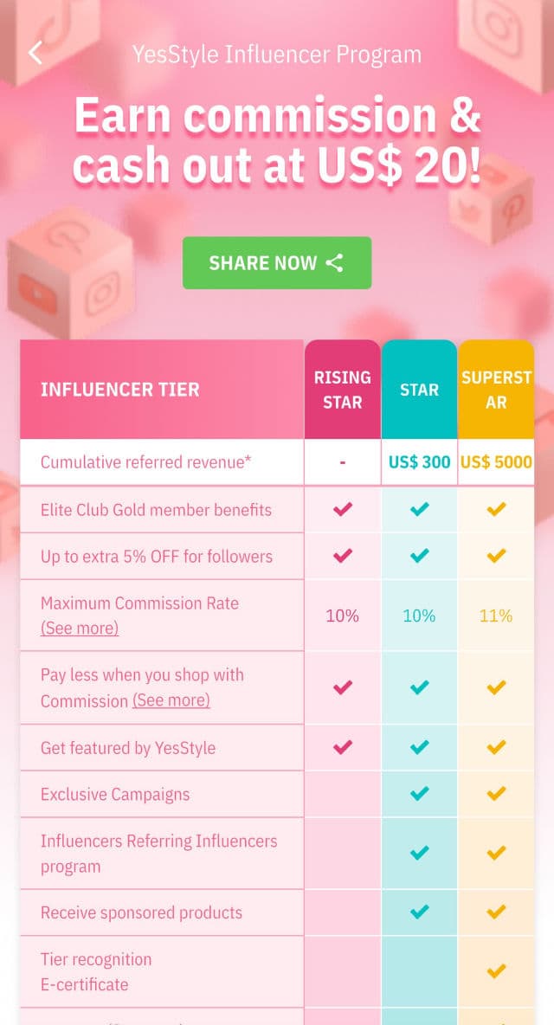
Task: Click Star checkmark for Exclusive Campaigns
Action: pyautogui.click(x=419, y=794)
